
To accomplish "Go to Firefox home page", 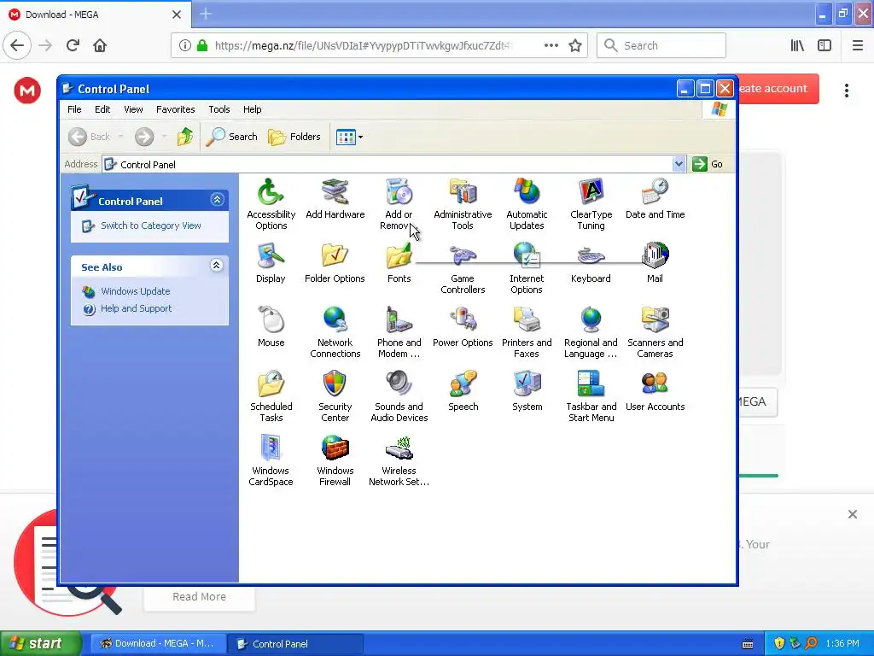I will 100,45.
